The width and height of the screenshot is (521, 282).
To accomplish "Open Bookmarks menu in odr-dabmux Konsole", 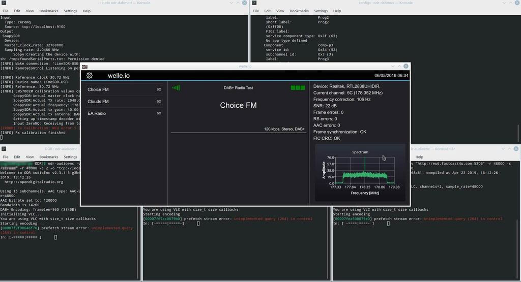I will point(299,11).
